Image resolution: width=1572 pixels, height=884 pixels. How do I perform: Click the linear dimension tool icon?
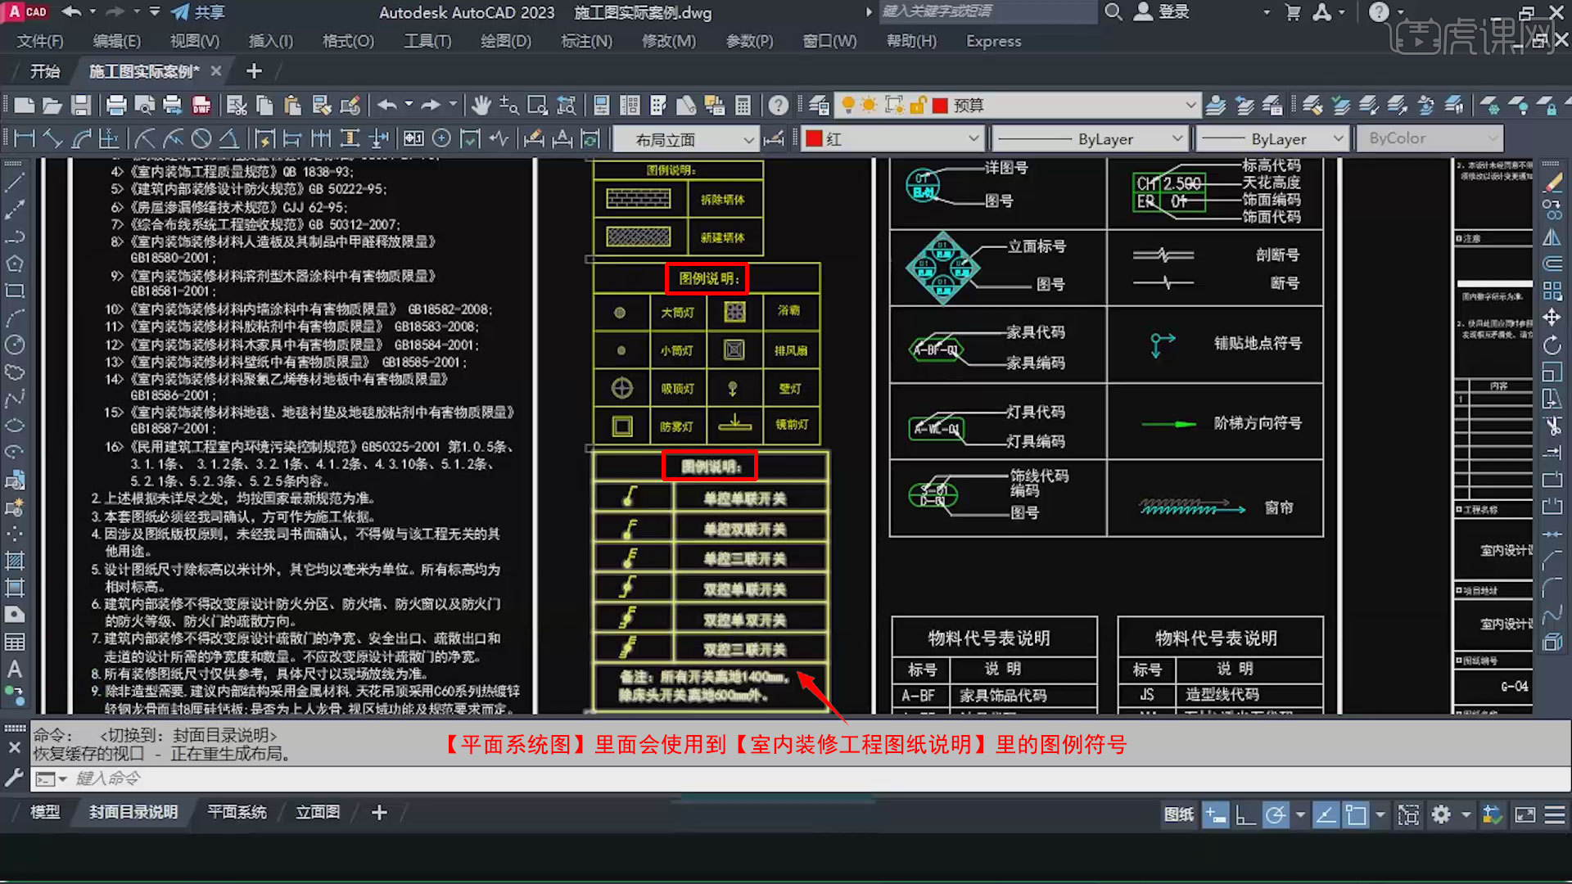[x=22, y=138]
